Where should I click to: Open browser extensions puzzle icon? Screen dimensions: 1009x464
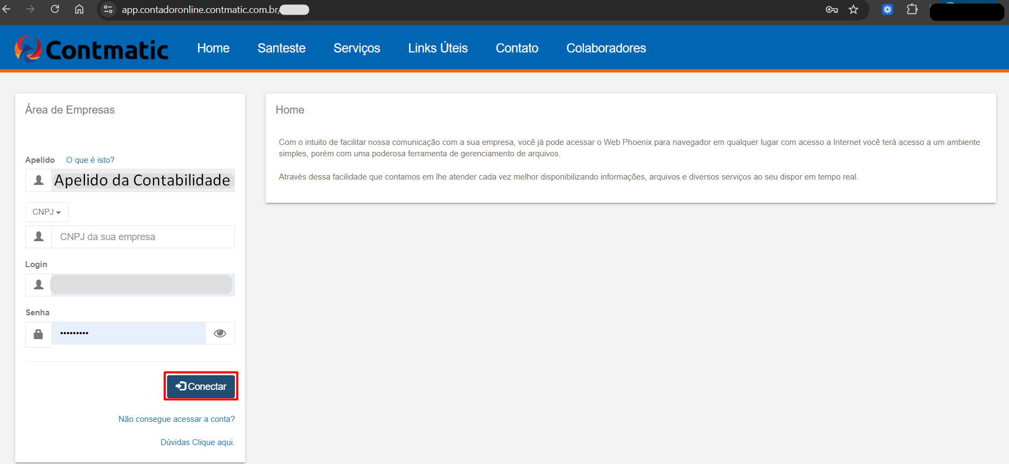pos(912,9)
